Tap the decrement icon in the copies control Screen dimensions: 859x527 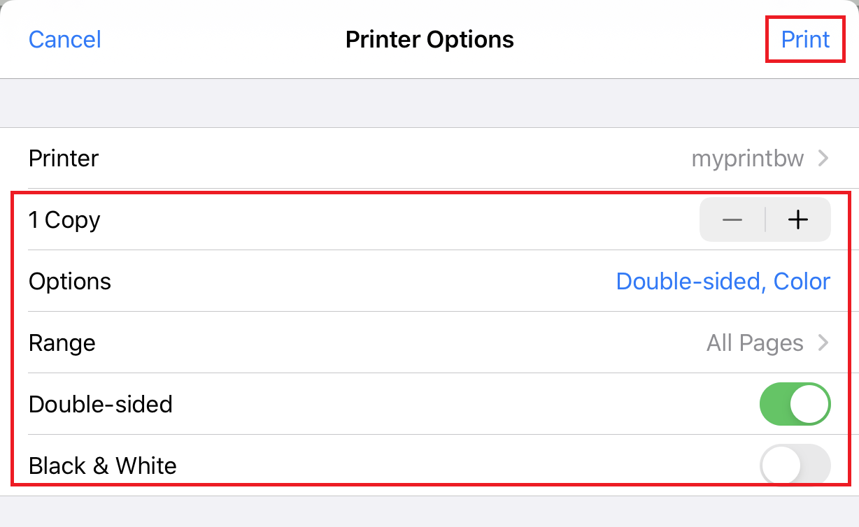pos(732,219)
